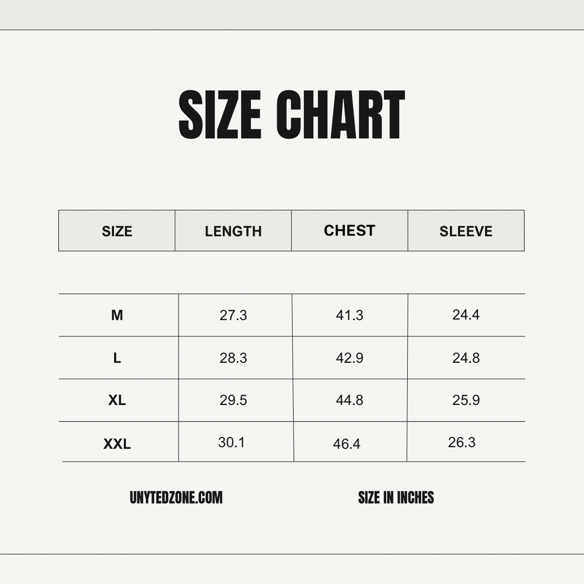Click the SIZE CHART title

[x=291, y=116]
